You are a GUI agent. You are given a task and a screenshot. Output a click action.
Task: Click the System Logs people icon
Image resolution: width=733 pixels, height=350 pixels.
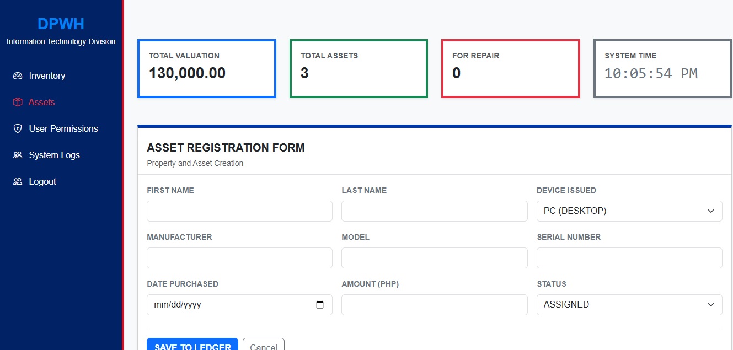18,155
